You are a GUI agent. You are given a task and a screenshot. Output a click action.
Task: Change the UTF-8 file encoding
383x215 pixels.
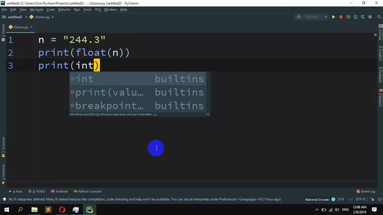point(362,199)
